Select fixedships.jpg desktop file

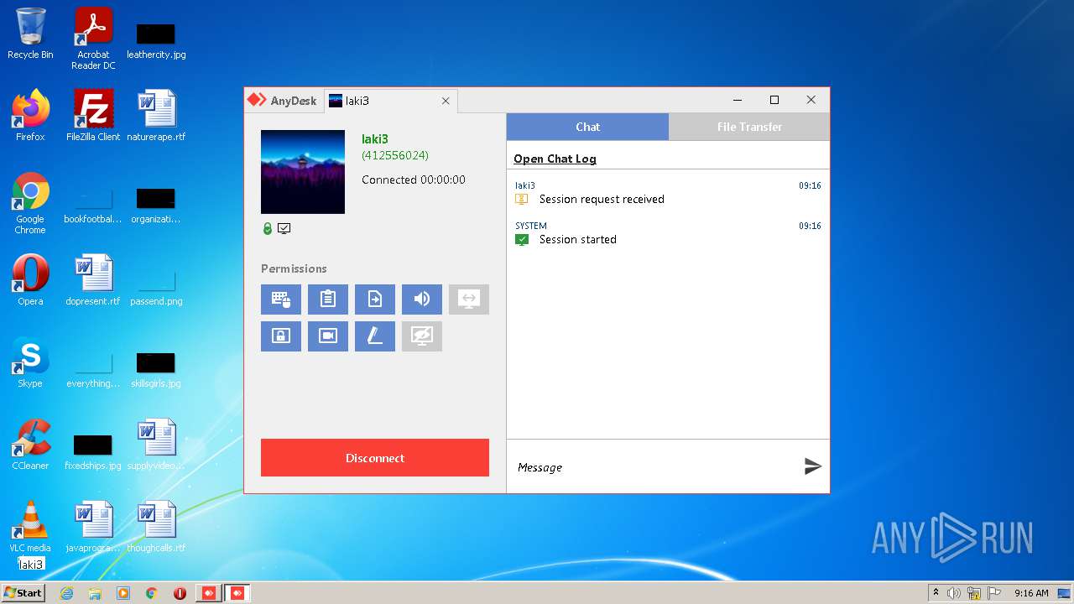(93, 450)
